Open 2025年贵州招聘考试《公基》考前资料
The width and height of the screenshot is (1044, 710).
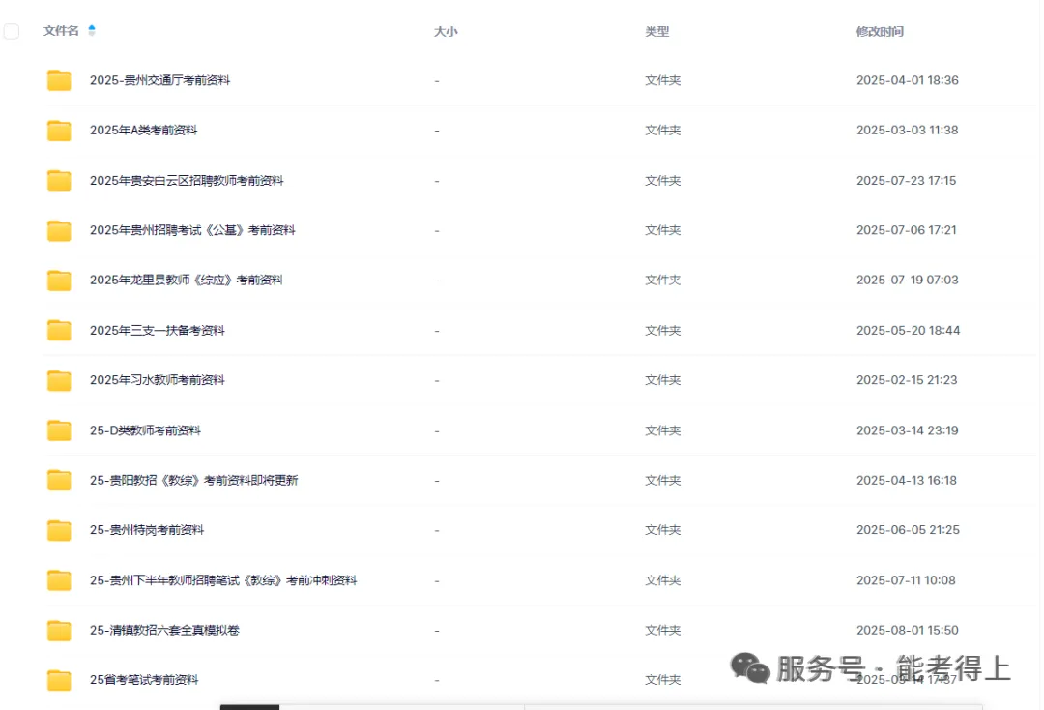point(193,230)
